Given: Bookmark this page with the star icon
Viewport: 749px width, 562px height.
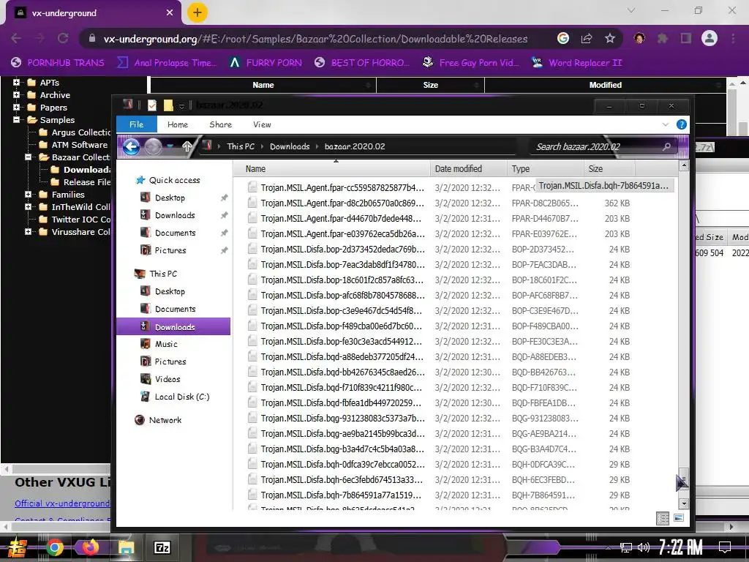Looking at the screenshot, I should point(609,38).
